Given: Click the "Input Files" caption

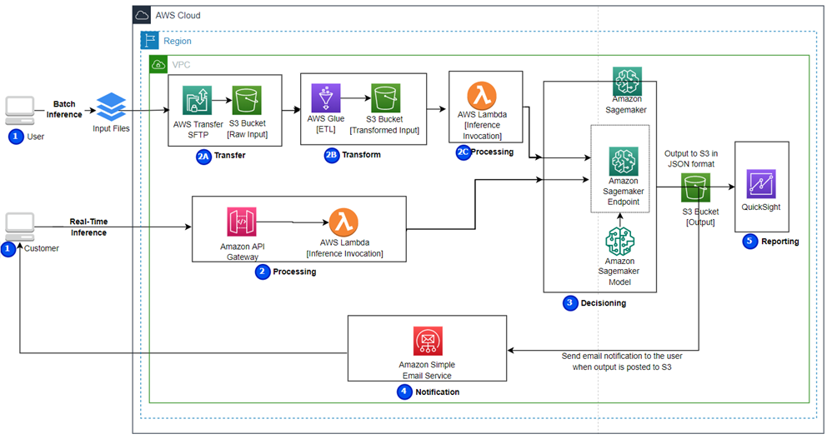Looking at the screenshot, I should (x=111, y=128).
